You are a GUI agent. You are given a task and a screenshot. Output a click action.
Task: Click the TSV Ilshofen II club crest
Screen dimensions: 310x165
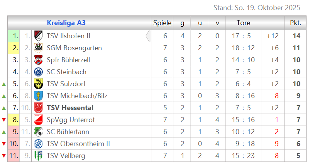tap(38, 36)
